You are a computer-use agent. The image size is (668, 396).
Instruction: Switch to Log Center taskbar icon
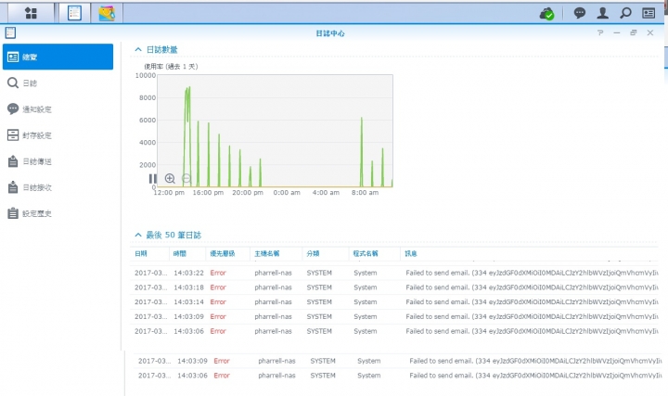pyautogui.click(x=74, y=13)
